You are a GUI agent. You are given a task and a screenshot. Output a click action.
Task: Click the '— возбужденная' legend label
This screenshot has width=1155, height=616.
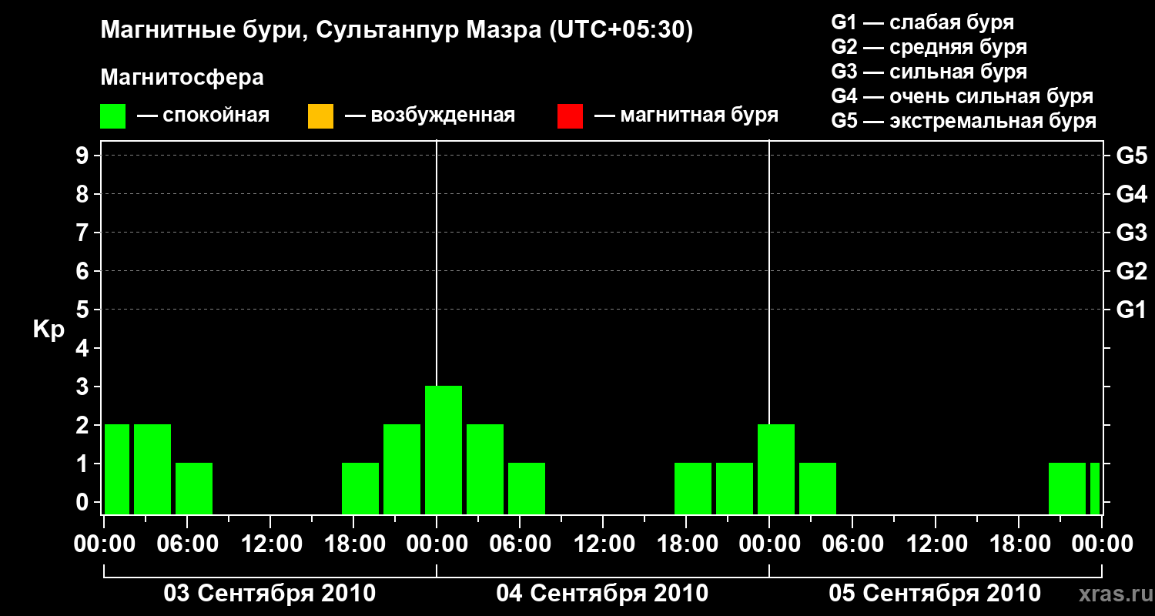(x=430, y=116)
